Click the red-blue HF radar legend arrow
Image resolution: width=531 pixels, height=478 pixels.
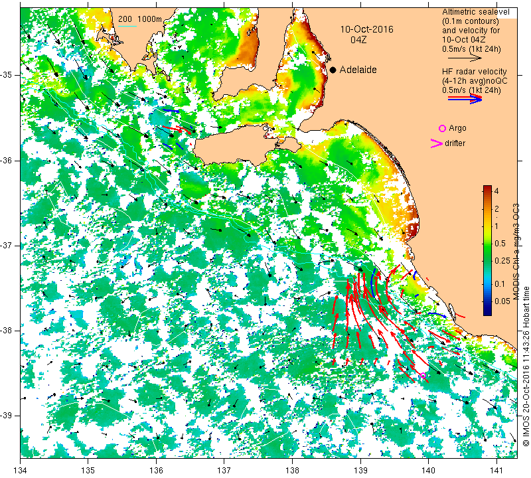click(x=465, y=98)
